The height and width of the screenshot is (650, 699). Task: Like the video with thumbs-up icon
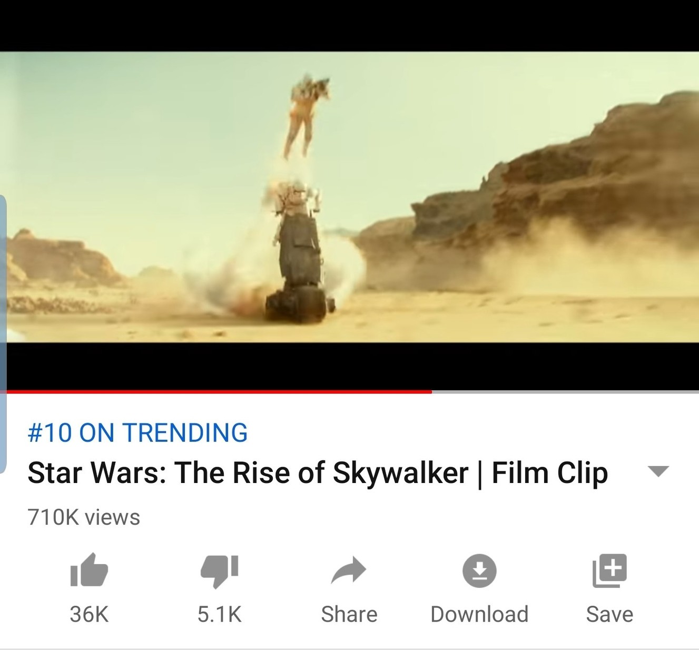89,570
